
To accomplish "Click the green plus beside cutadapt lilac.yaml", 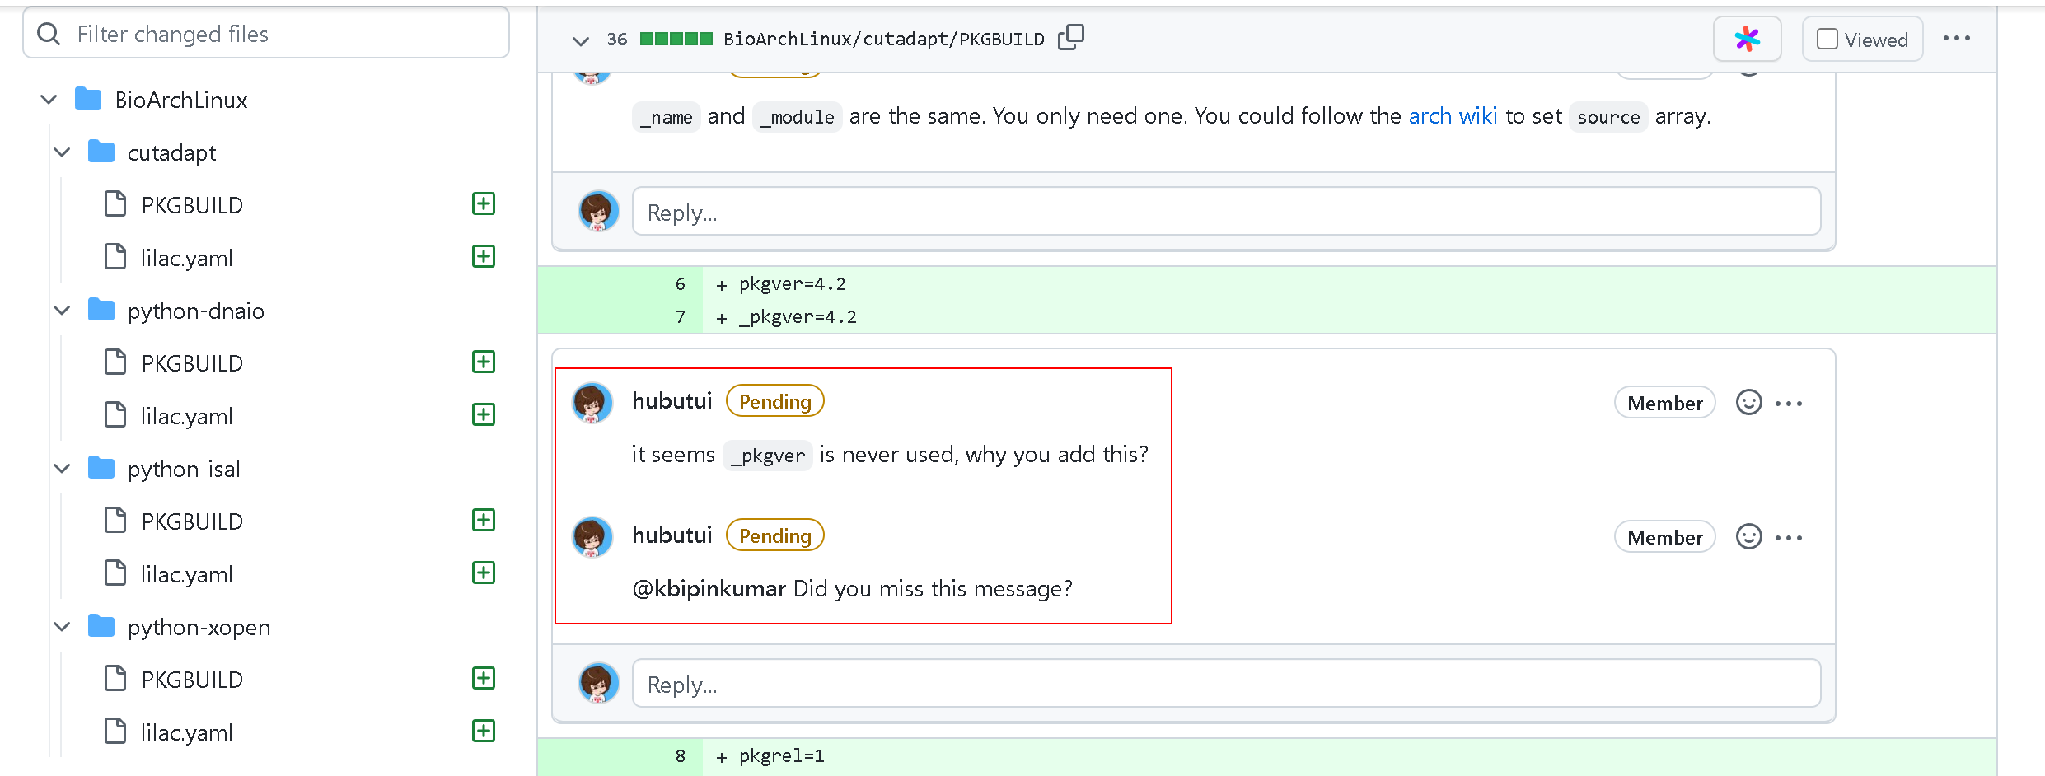I will click(483, 256).
